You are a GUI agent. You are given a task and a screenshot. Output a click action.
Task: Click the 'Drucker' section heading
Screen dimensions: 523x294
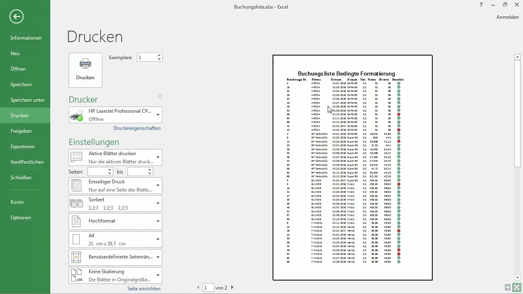[83, 100]
